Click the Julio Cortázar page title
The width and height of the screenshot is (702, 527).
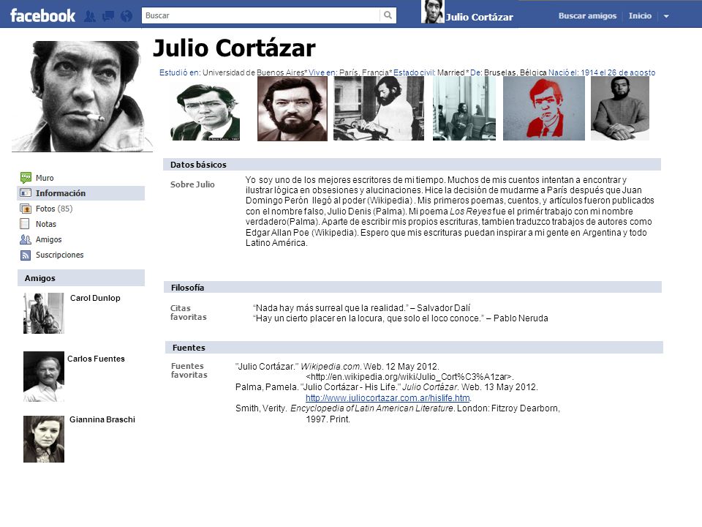click(235, 48)
